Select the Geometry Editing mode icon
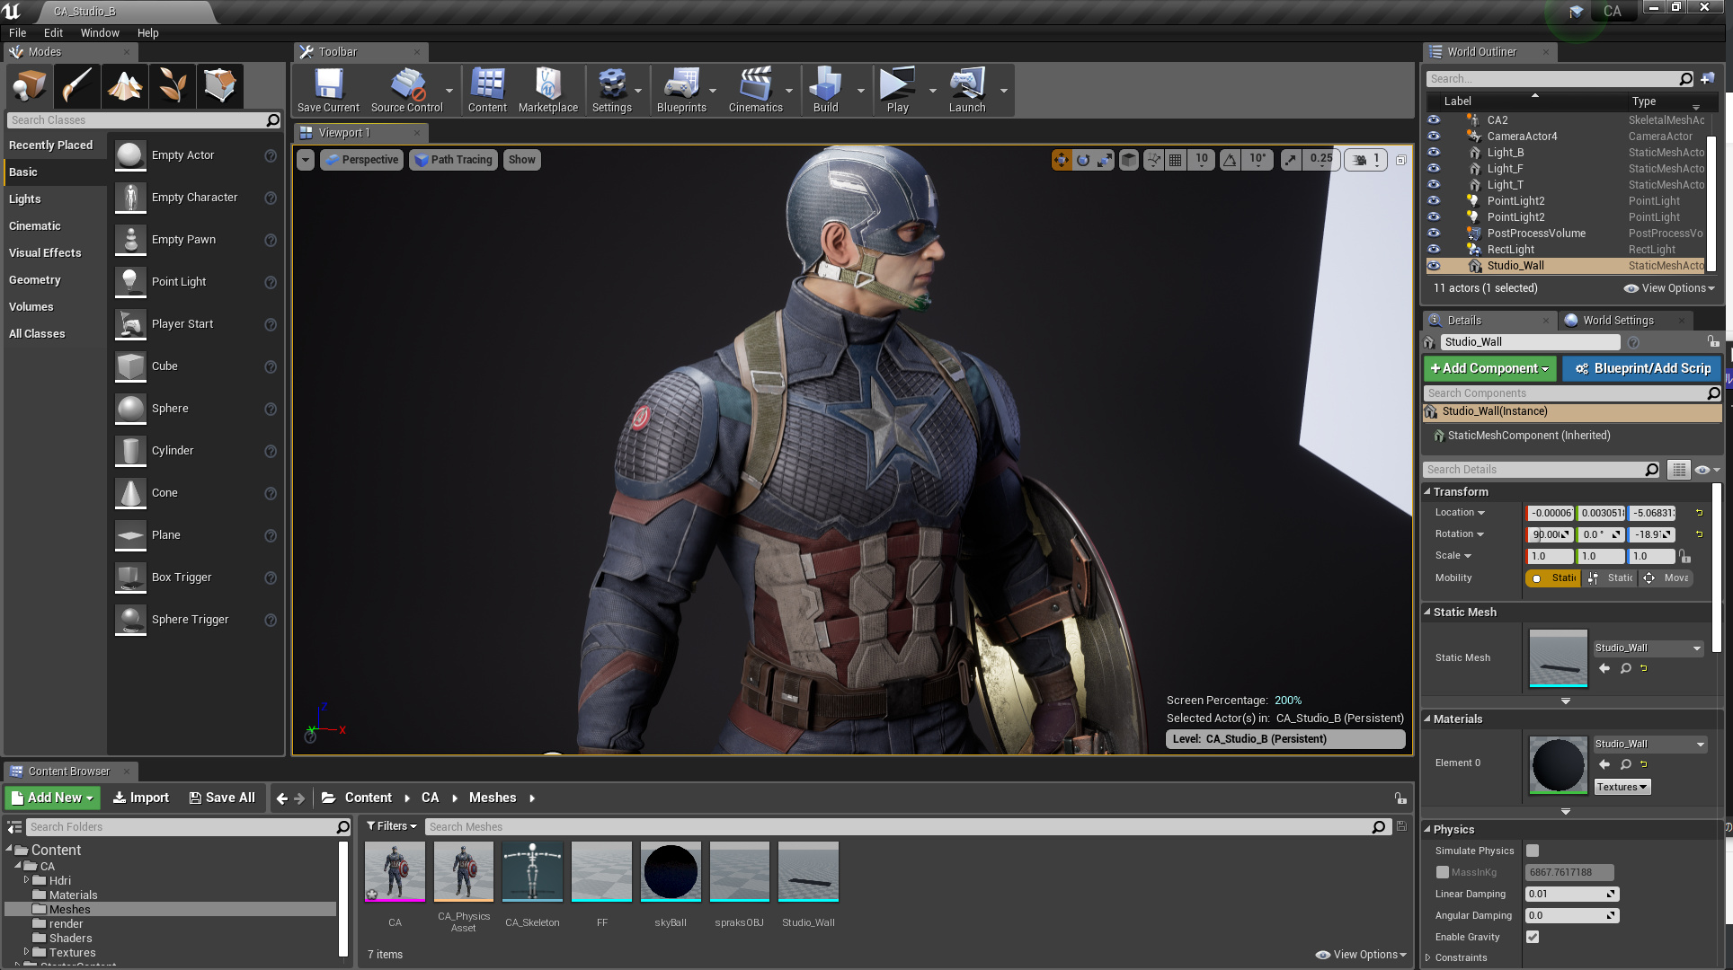 point(220,86)
